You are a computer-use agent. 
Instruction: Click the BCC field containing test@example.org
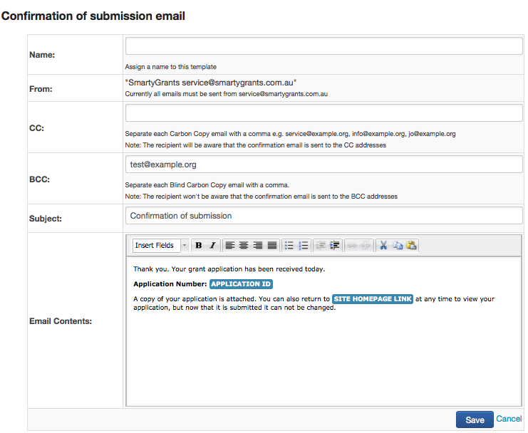[x=324, y=164]
